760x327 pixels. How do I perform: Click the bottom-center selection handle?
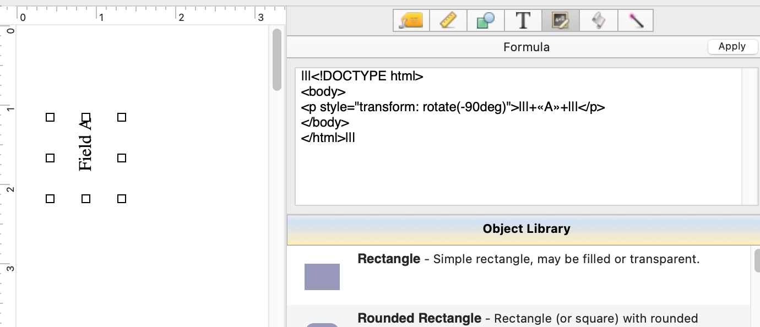86,199
